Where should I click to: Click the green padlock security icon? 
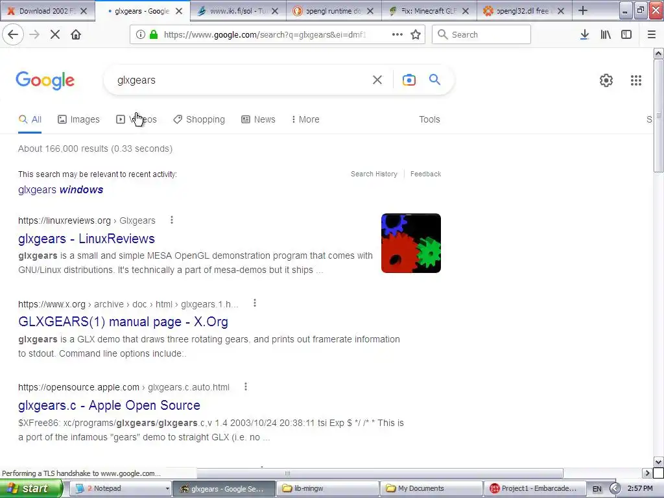click(154, 35)
